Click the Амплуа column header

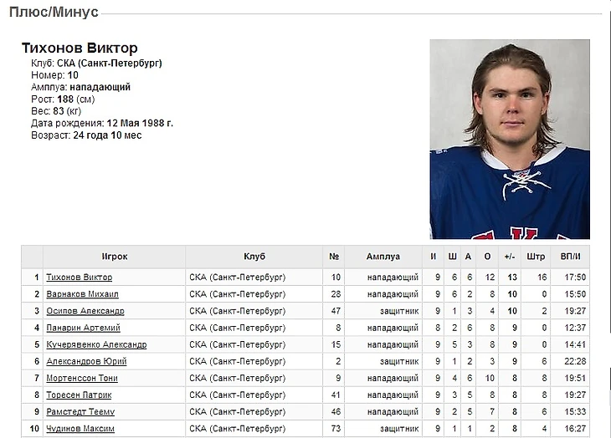pos(383,257)
